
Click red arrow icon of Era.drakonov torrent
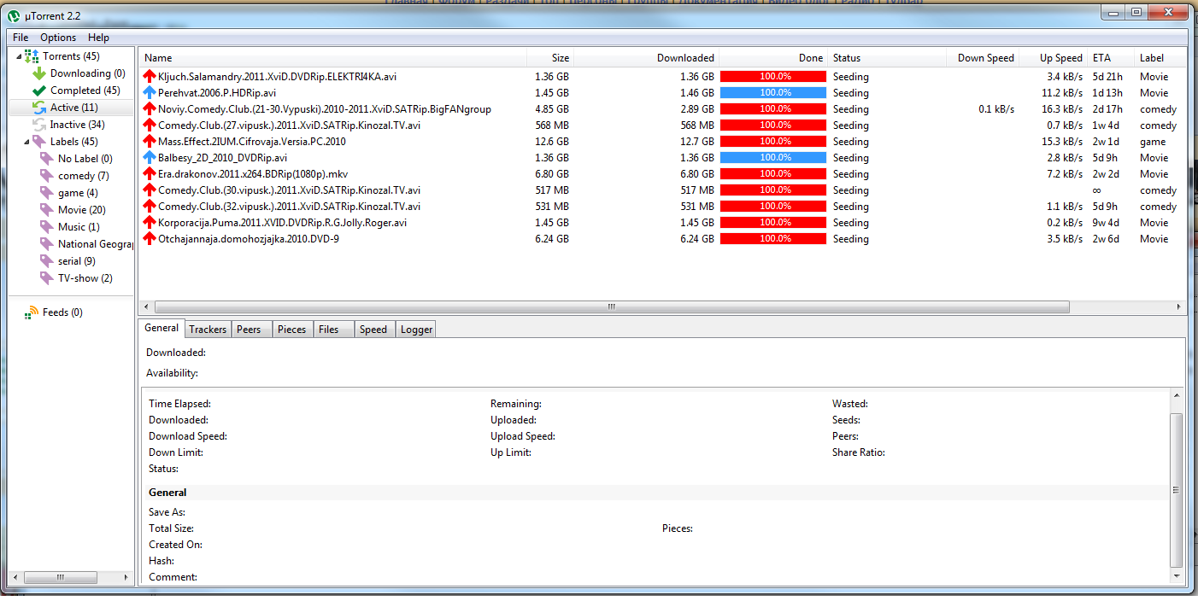click(x=150, y=174)
